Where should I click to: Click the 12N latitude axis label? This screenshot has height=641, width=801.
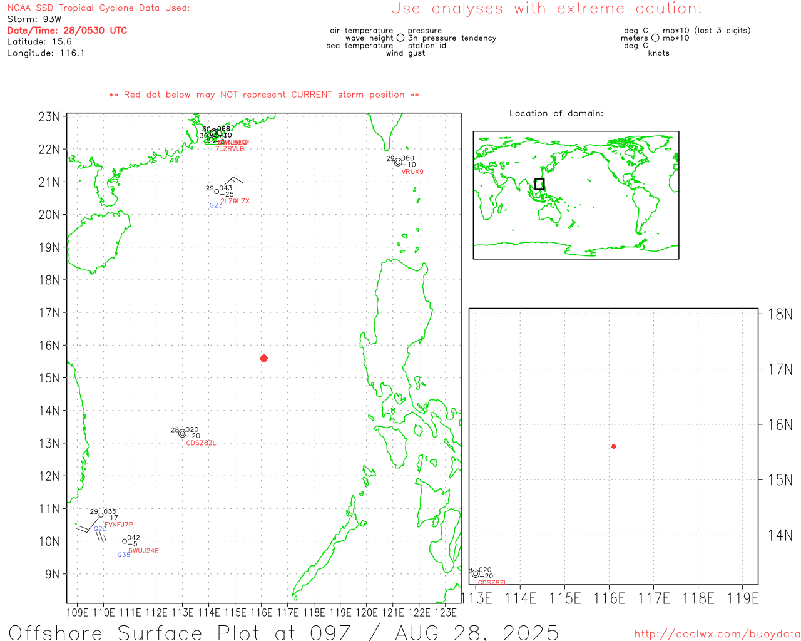click(49, 476)
